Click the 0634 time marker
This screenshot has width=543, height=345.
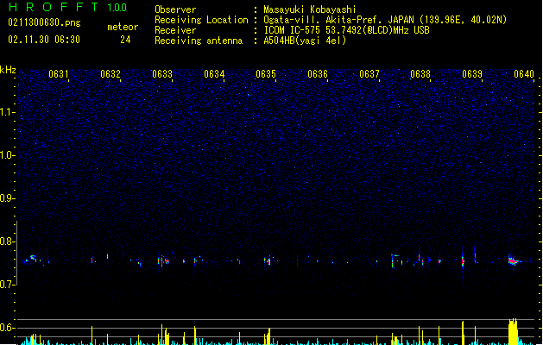click(214, 74)
